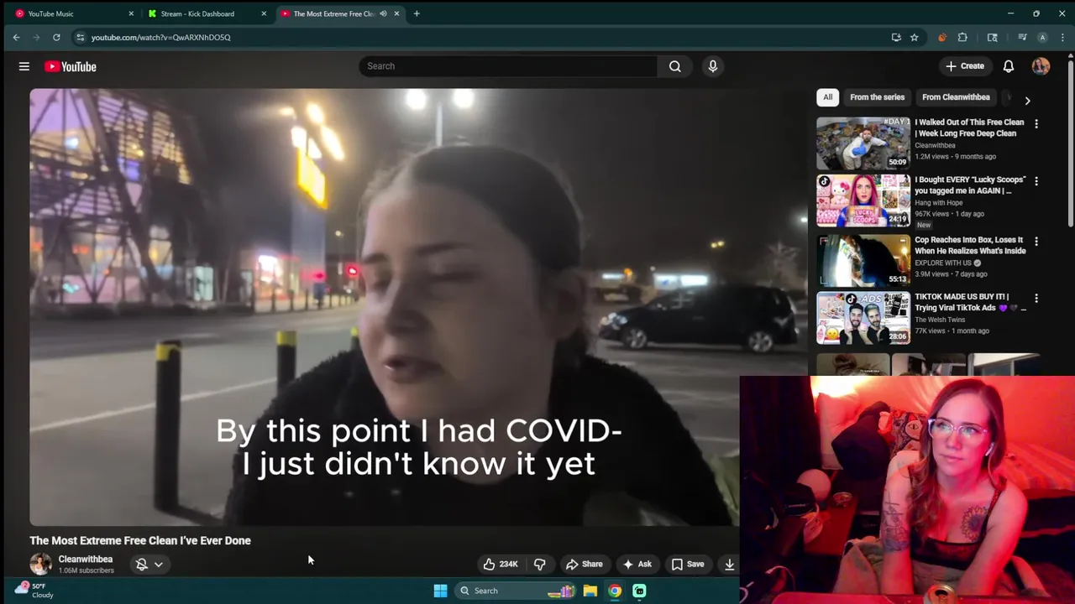The height and width of the screenshot is (604, 1075).
Task: Click the Share button
Action: coord(584,564)
